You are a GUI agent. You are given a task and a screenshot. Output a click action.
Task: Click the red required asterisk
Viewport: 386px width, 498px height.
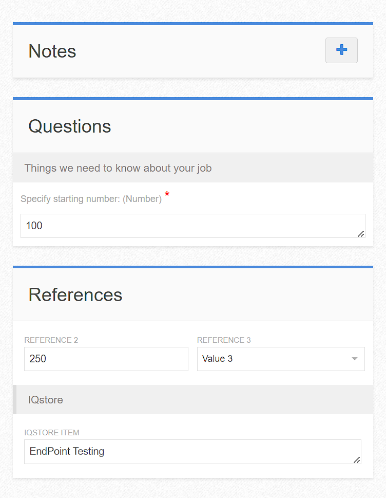pos(167,195)
